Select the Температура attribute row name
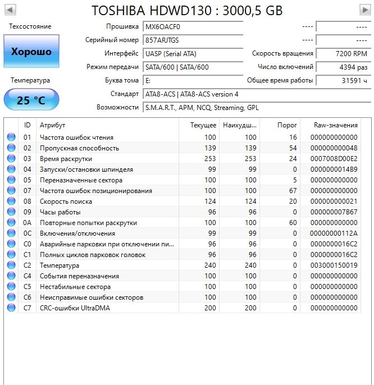This screenshot has height=385, width=374. coord(60,265)
